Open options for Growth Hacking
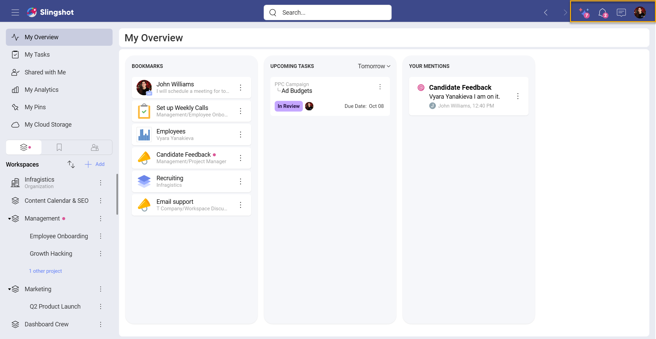Screen dimensions: 656x339 coord(101,254)
